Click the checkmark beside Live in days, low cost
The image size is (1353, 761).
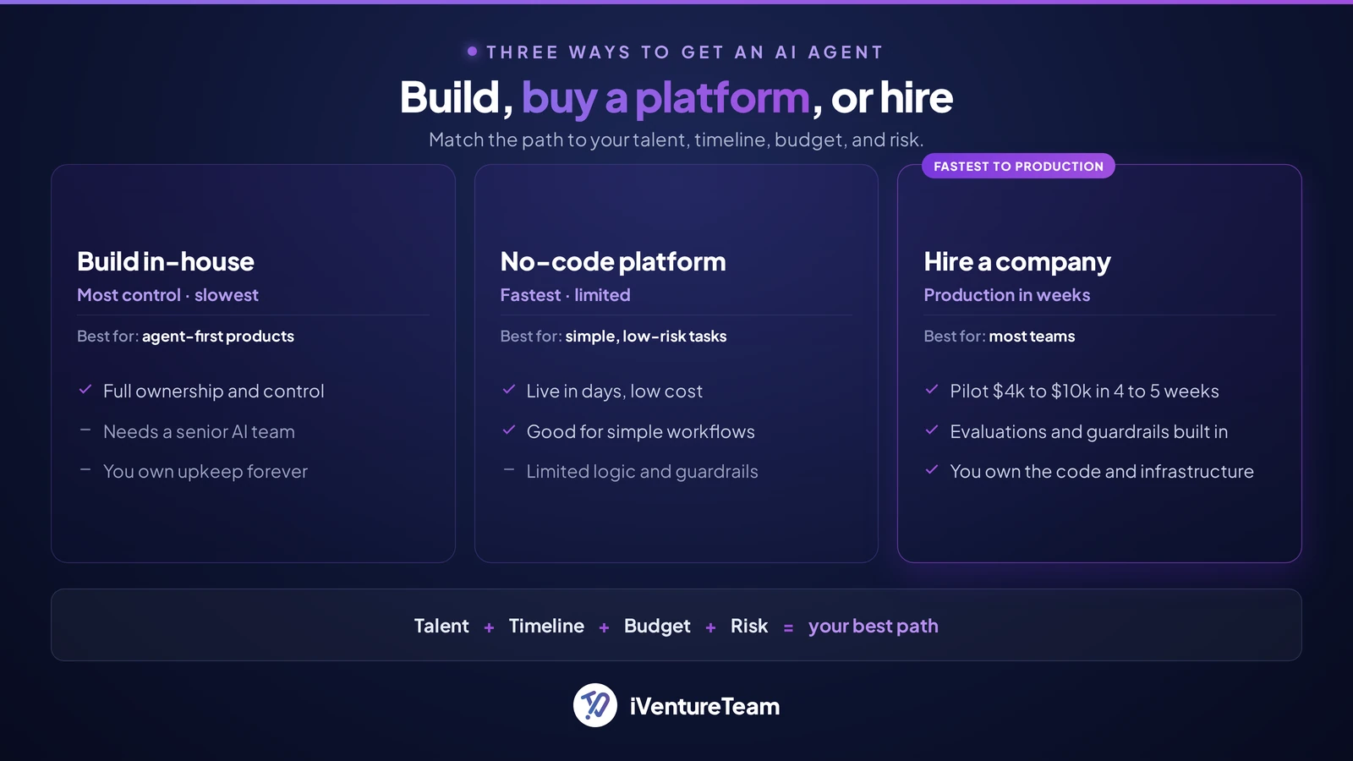point(509,390)
